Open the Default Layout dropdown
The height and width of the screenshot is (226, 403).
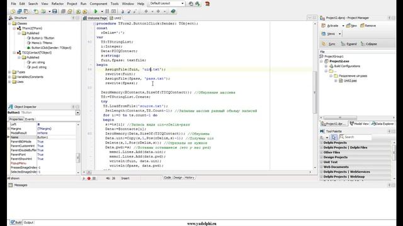coord(183,4)
